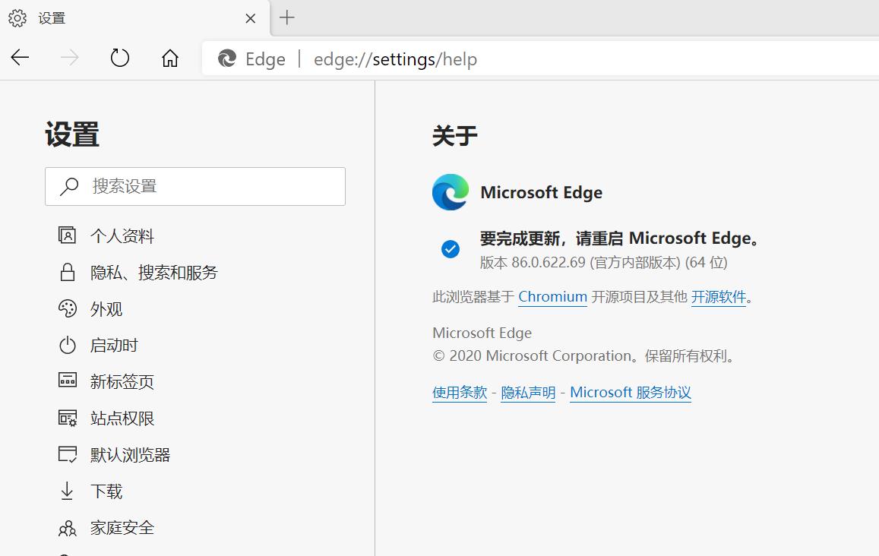
Task: Click the large Microsoft Edge logo
Action: point(451,192)
